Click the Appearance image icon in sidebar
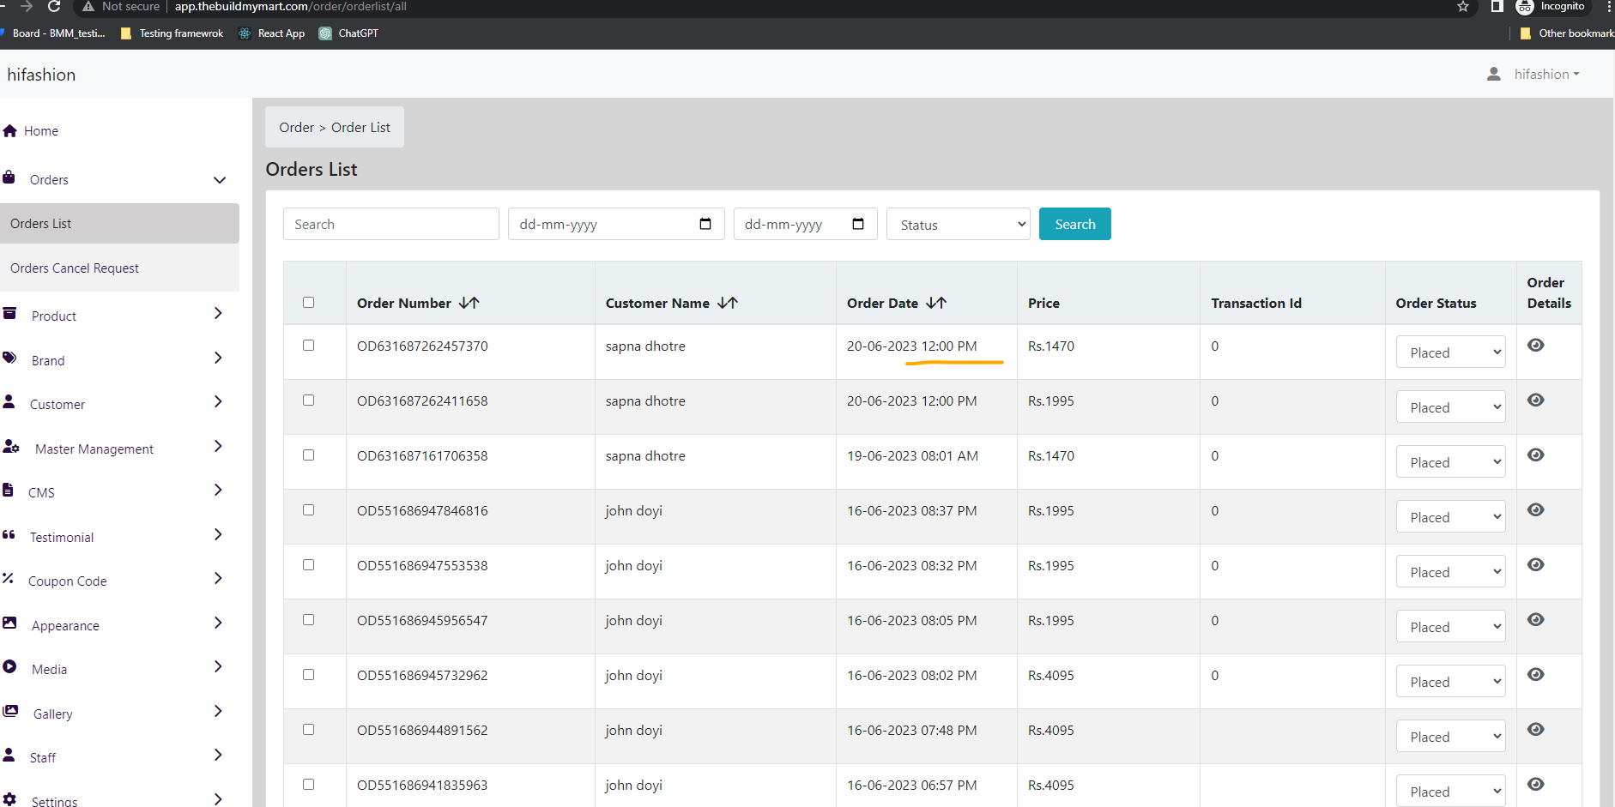The width and height of the screenshot is (1615, 807). pos(10,623)
